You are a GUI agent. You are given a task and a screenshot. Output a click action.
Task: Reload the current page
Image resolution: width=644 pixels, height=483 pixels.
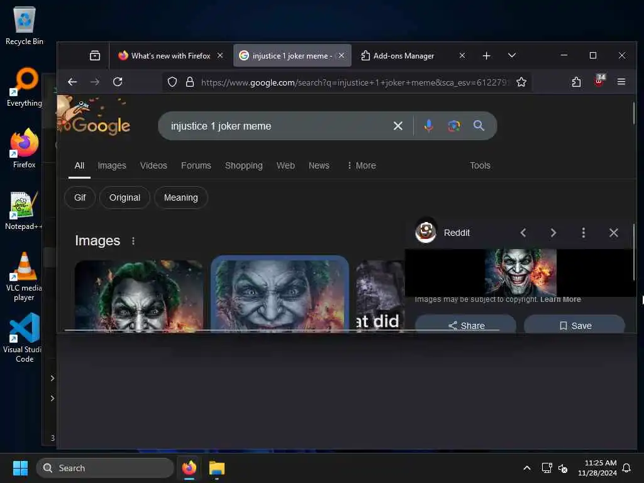click(x=118, y=82)
